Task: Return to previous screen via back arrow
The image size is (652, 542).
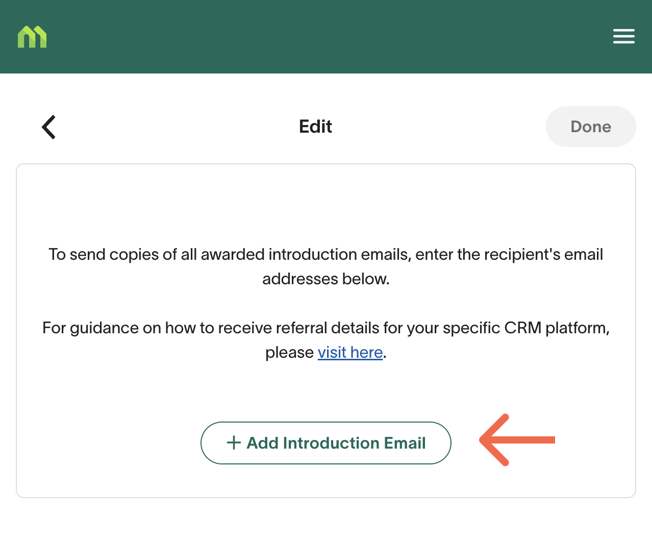Action: tap(48, 127)
